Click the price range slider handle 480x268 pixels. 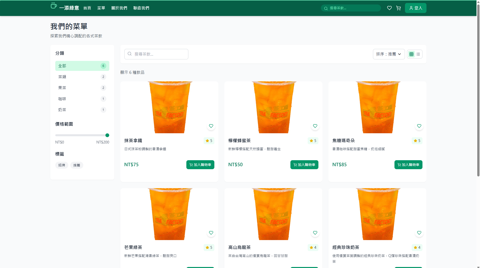[107, 135]
